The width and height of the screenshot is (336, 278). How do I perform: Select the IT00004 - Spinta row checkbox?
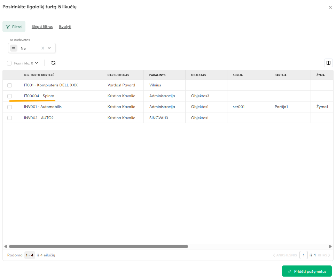9,96
